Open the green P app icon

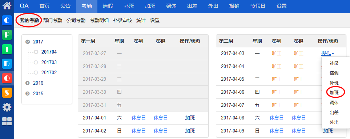7,35
